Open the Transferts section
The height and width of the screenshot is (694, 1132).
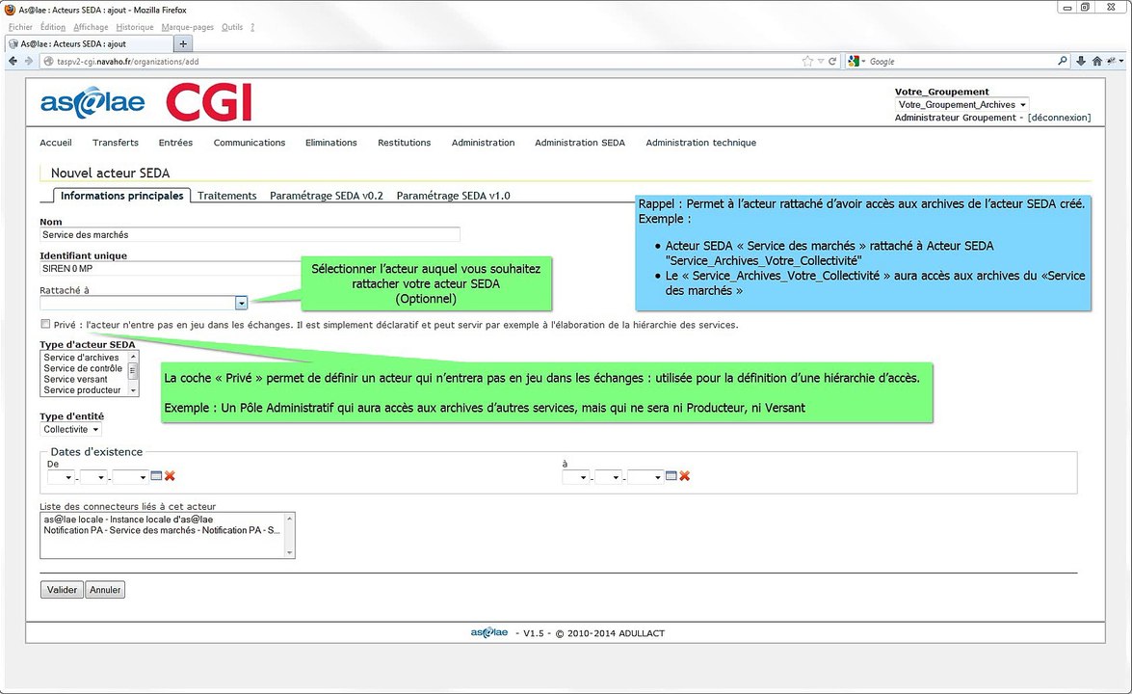116,143
